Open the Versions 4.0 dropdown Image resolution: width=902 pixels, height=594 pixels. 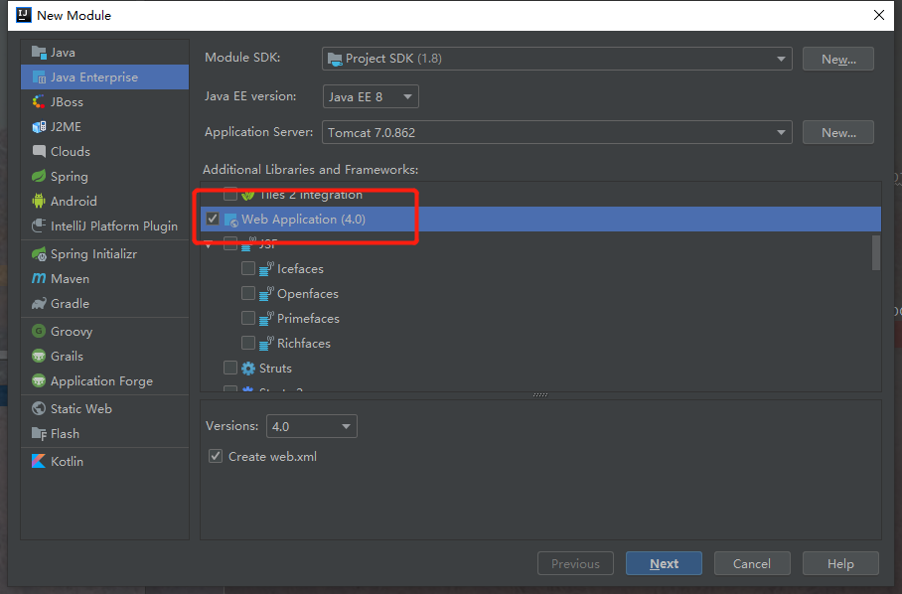coord(312,426)
